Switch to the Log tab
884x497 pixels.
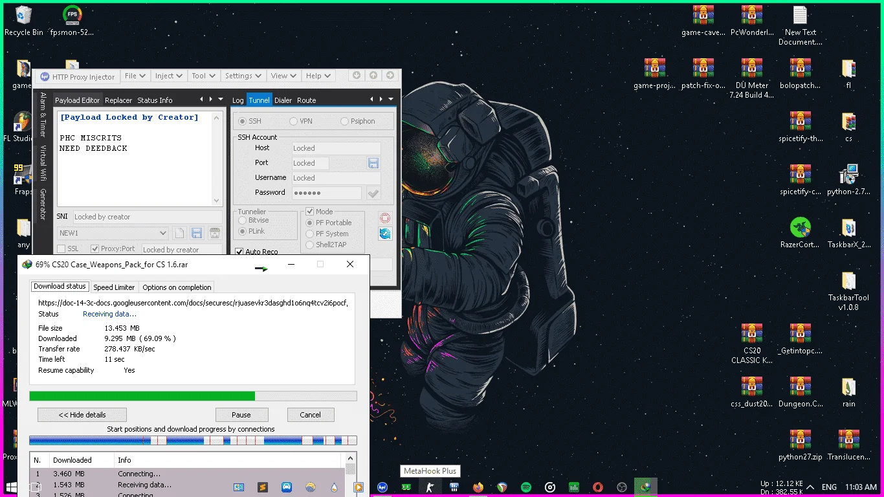tap(238, 100)
